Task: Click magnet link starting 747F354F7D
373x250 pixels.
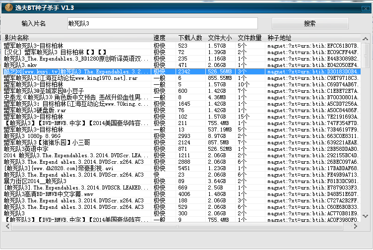Action: pyautogui.click(x=313, y=123)
